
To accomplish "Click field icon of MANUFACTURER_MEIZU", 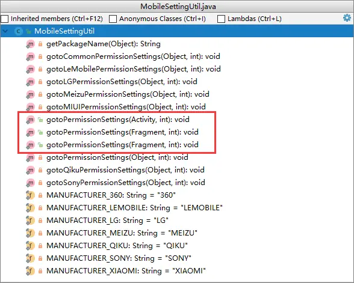I will 30,233.
